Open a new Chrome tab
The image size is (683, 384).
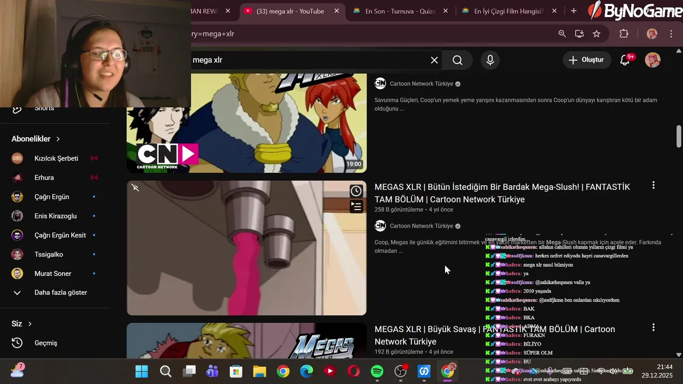[574, 11]
